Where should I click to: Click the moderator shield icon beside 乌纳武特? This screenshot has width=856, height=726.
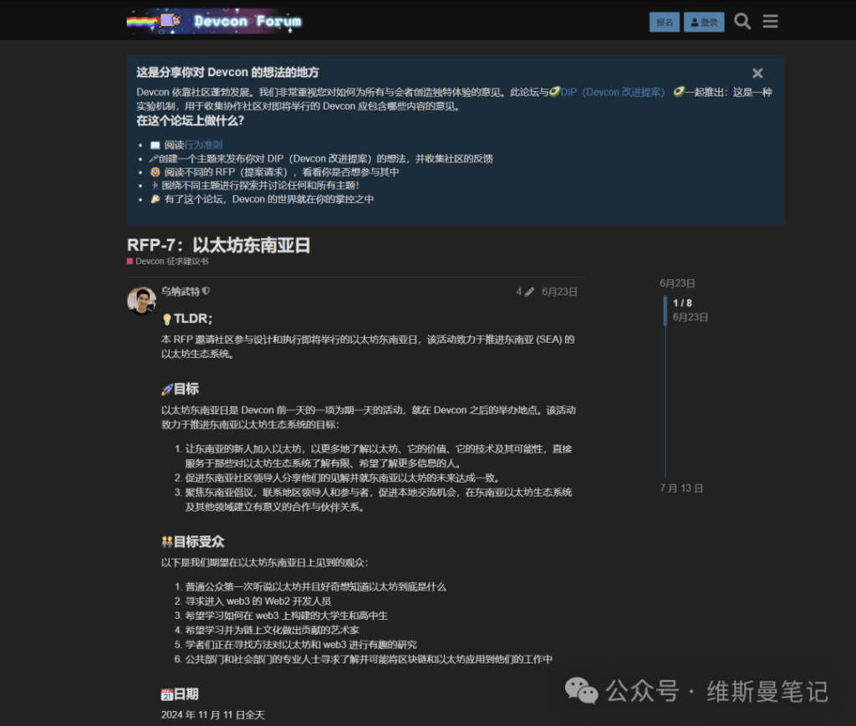tap(206, 291)
